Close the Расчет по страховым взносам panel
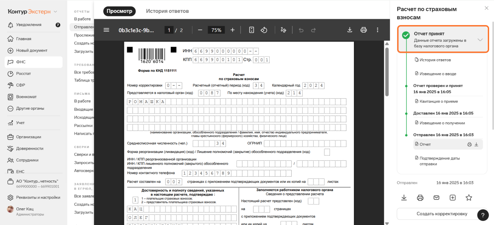The height and width of the screenshot is (225, 494). click(x=487, y=8)
